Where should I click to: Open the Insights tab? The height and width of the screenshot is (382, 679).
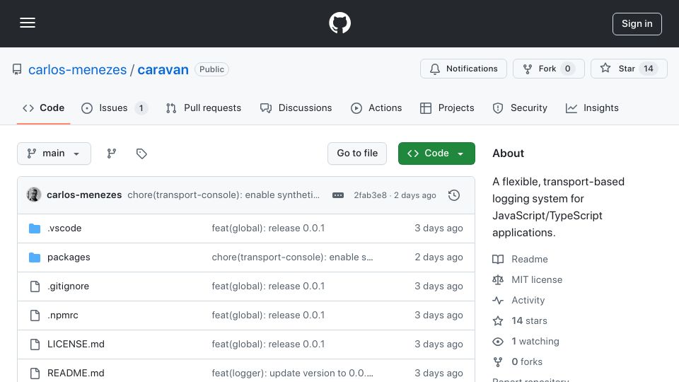pyautogui.click(x=592, y=108)
